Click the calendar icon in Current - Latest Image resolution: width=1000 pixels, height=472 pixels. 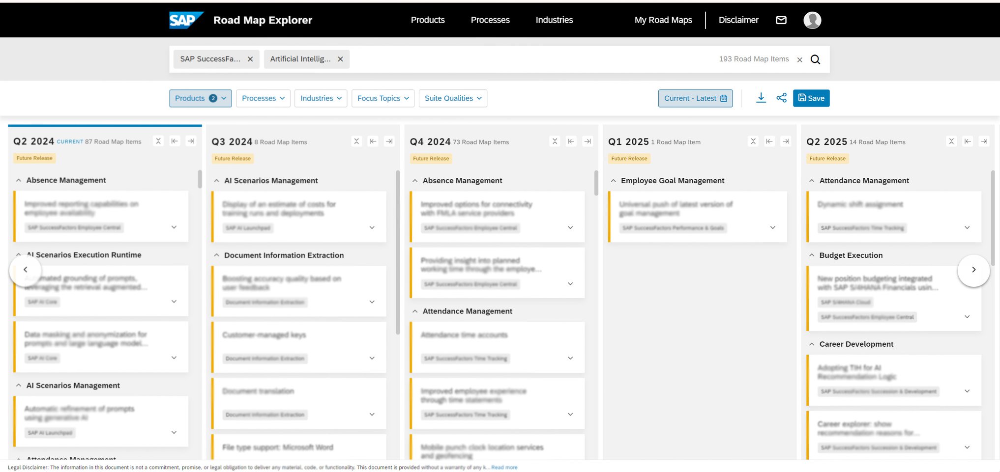(723, 98)
